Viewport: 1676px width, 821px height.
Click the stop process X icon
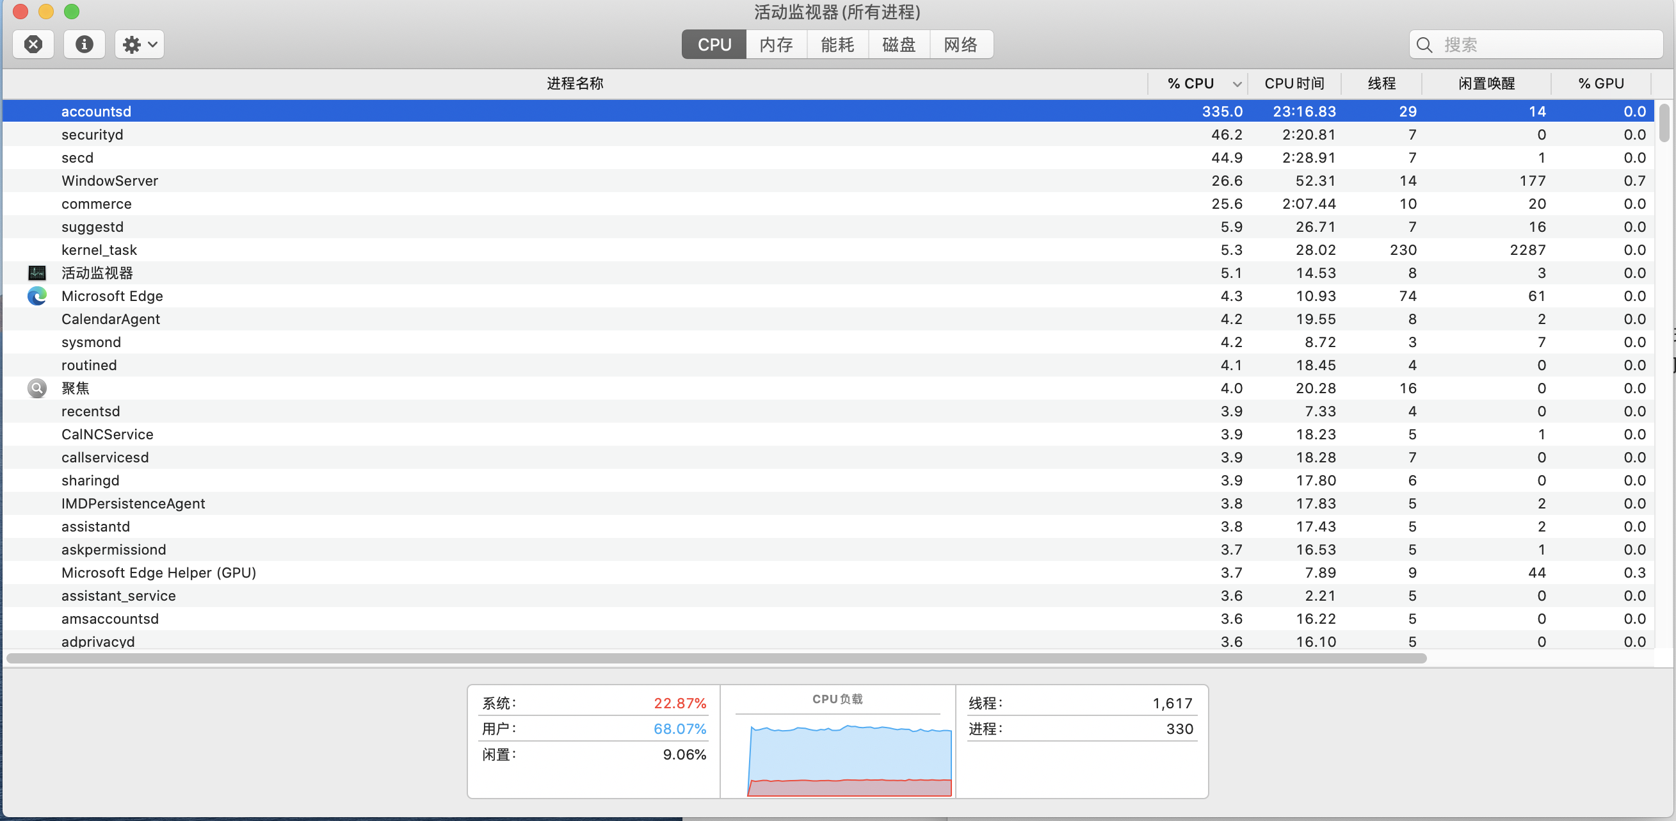[x=33, y=44]
